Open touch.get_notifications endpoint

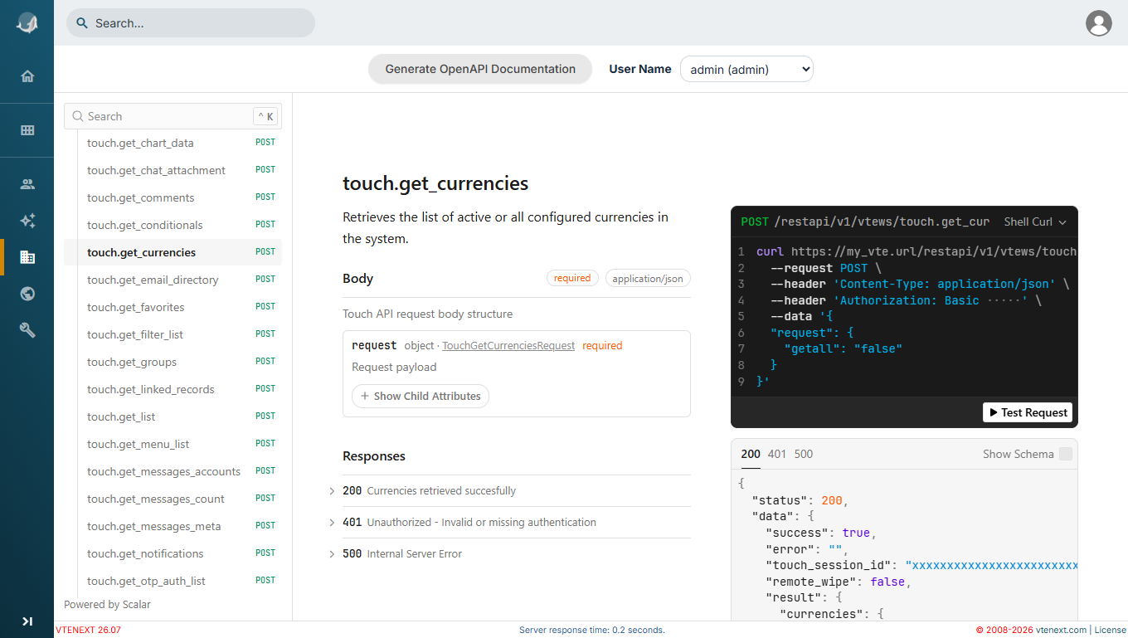pos(173,553)
